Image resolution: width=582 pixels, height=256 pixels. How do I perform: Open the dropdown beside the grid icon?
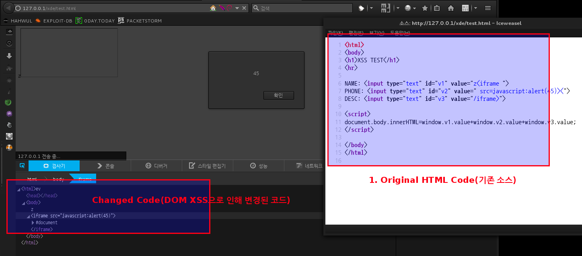398,8
